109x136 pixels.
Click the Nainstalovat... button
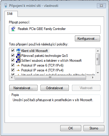23,88
